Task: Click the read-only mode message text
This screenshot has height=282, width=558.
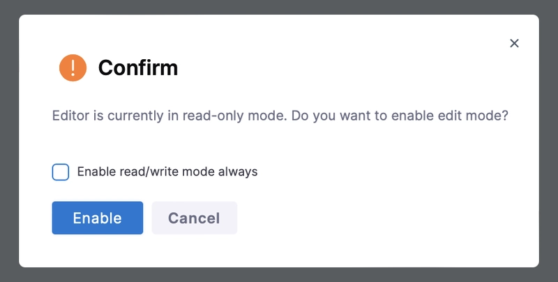Action: pyautogui.click(x=280, y=116)
